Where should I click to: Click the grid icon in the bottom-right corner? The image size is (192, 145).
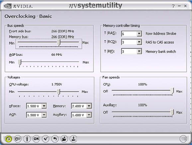click(183, 139)
